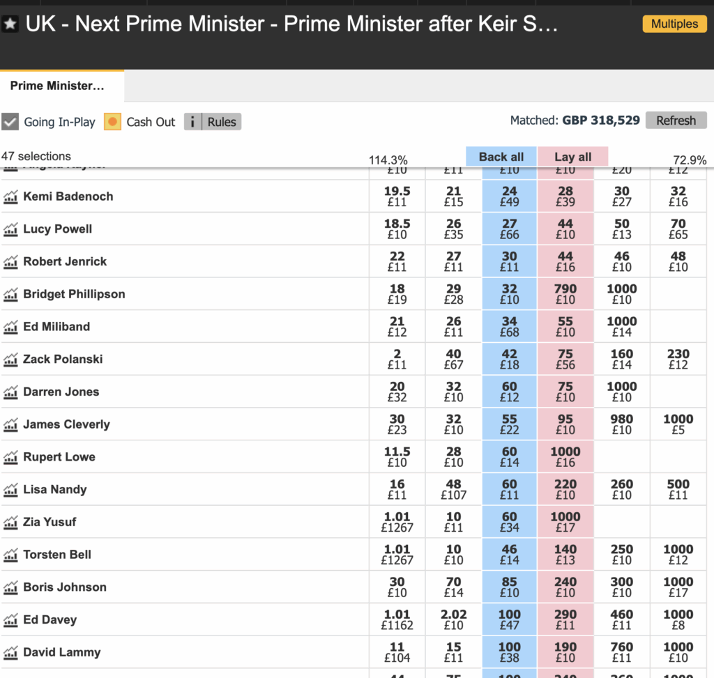
Task: Open Rupert Lowe's price graph icon
Action: 10,458
